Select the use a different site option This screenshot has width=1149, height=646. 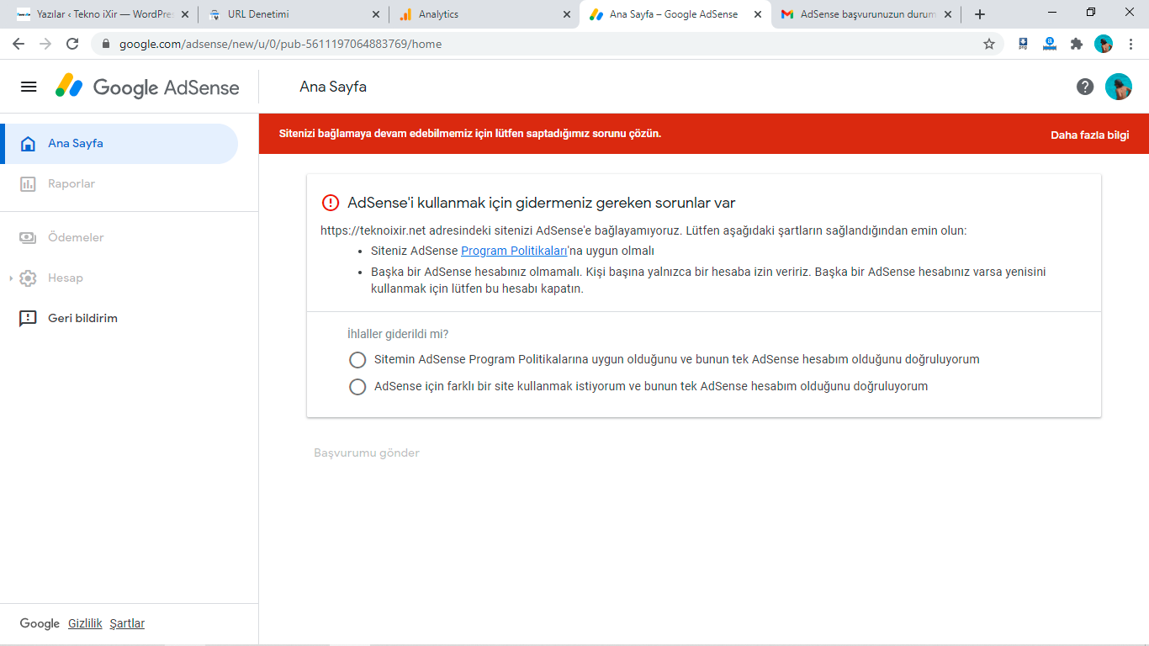[x=357, y=387]
